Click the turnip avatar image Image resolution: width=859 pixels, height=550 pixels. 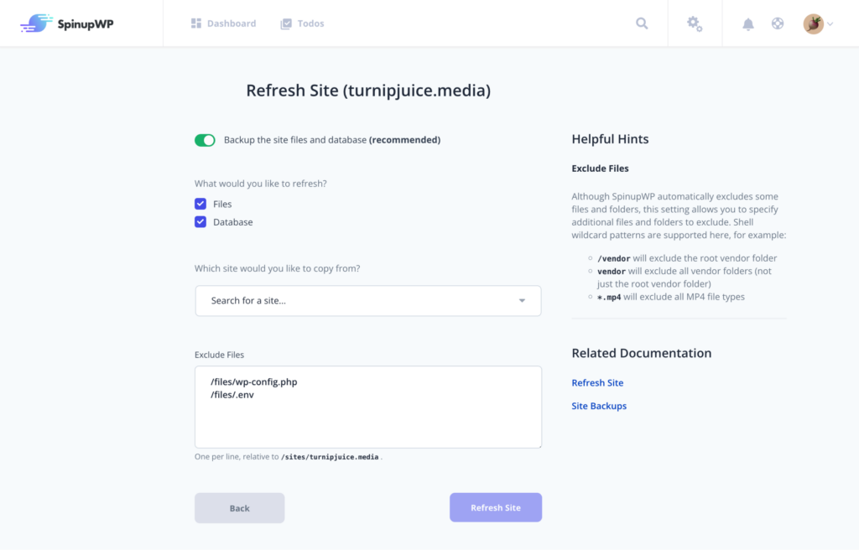coord(813,23)
